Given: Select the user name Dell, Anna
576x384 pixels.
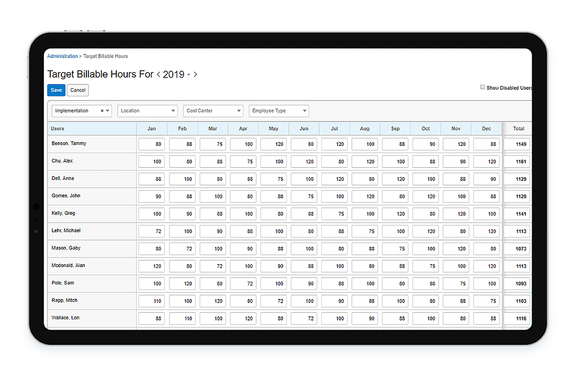Looking at the screenshot, I should pos(62,179).
